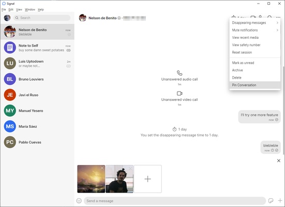The image size is (285, 207).
Task: Open the María Sáez conversation
Action: [x=37, y=126]
